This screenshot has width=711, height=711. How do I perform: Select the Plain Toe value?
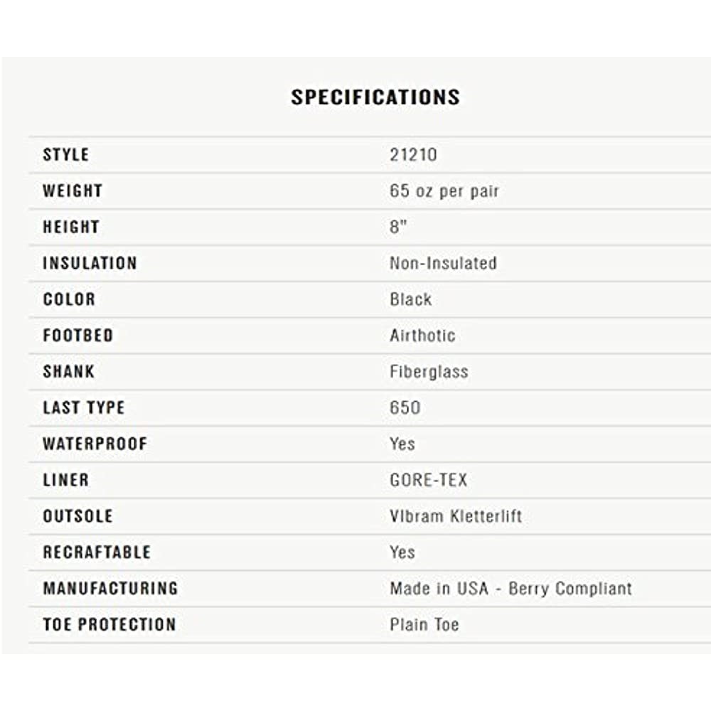[x=424, y=625]
